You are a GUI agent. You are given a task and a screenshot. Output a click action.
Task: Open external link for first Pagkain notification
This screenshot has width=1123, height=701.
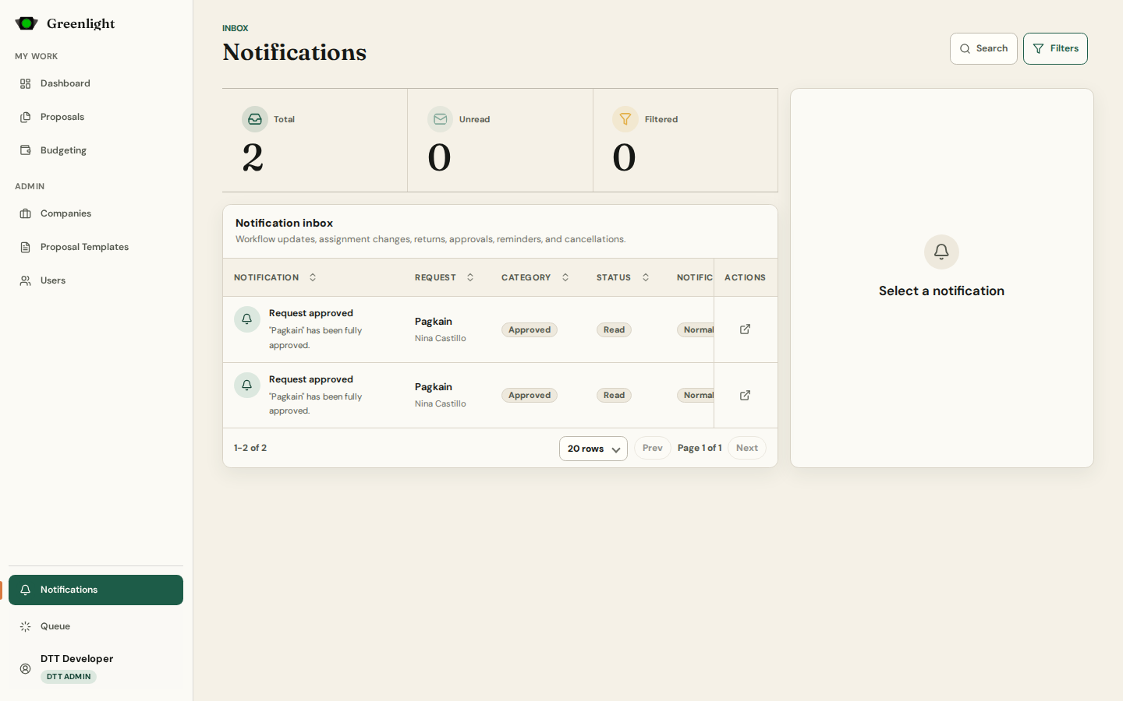[745, 329]
